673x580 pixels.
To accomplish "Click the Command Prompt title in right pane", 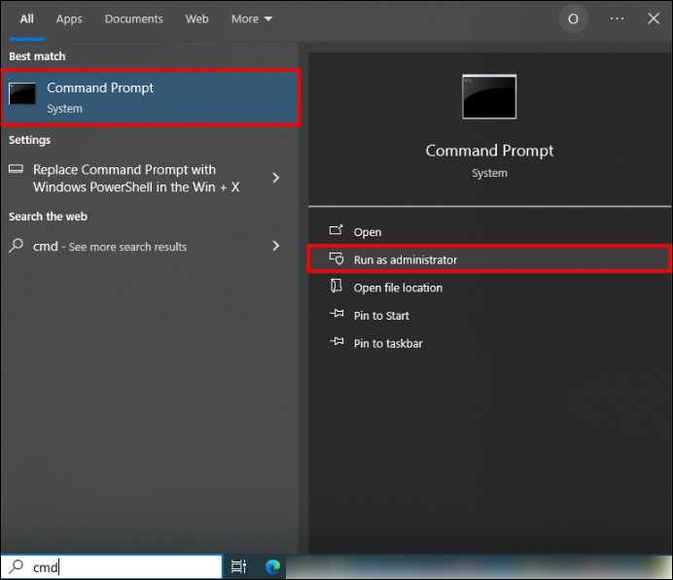I will (x=489, y=151).
